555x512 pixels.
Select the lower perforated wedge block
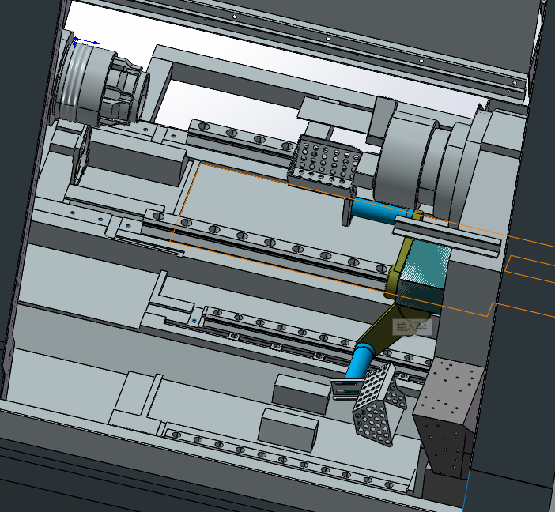[x=379, y=405]
